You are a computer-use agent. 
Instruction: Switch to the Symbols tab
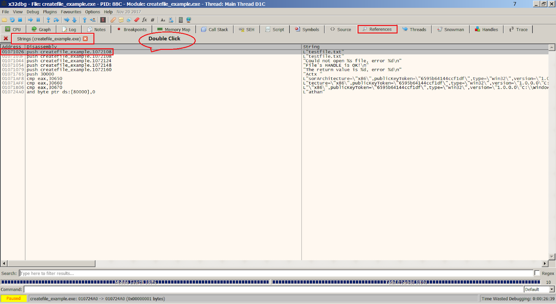[307, 30]
